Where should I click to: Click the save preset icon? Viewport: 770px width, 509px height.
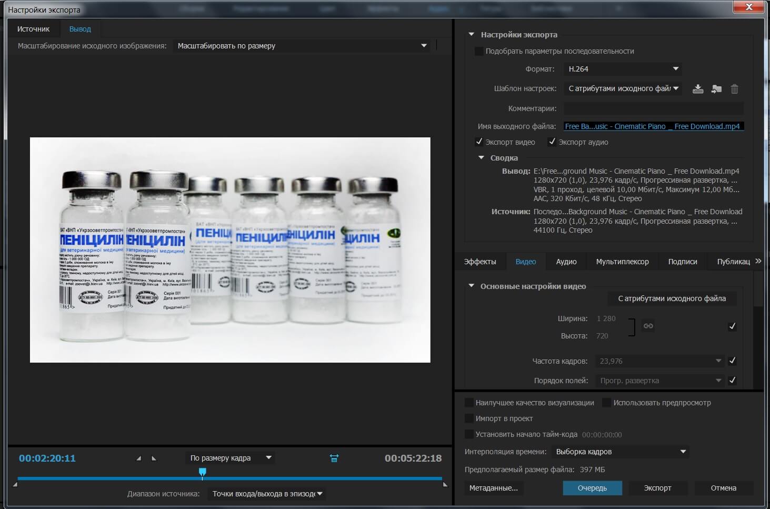[x=698, y=89]
